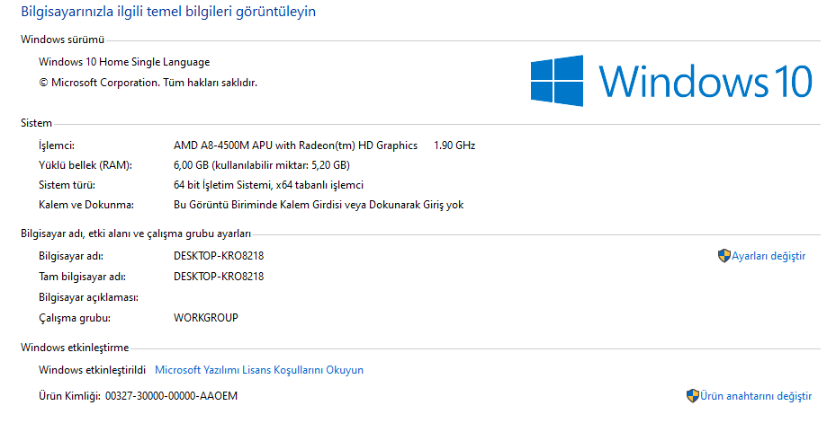Click 'DESKTOP-KRO8218' next to 'Bilgisayar adı:'
827x432 pixels.
[219, 256]
